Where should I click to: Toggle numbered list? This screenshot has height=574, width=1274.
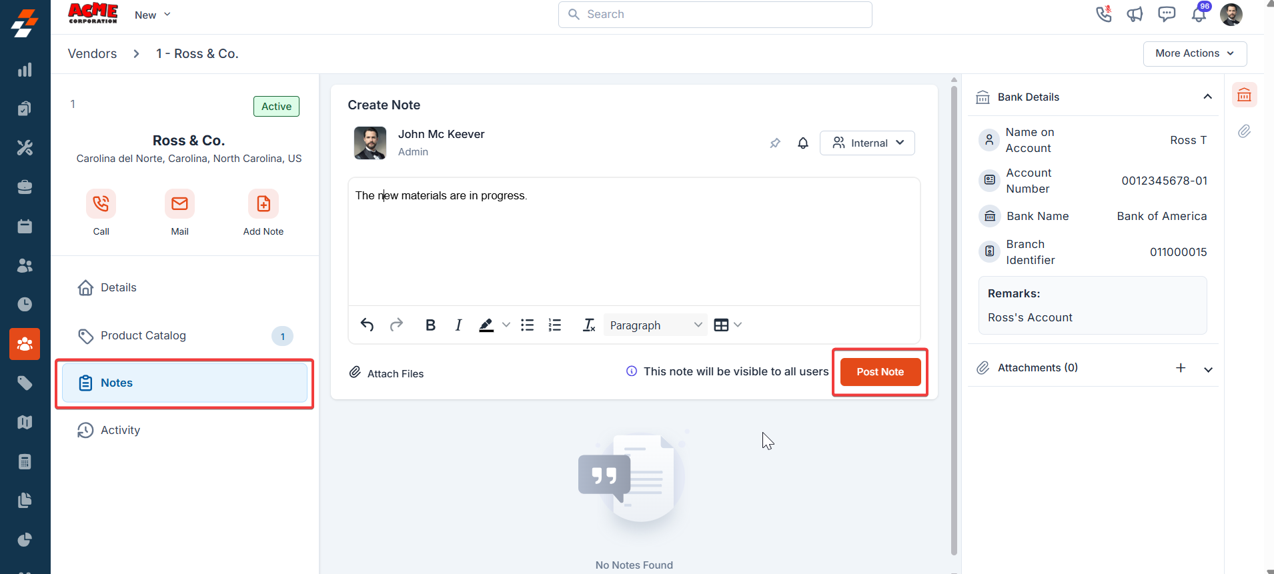click(x=555, y=325)
